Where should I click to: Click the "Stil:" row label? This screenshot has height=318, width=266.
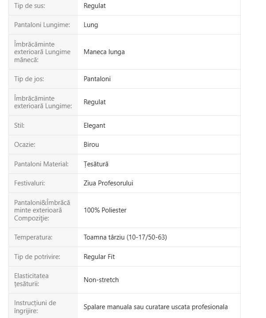(x=19, y=126)
